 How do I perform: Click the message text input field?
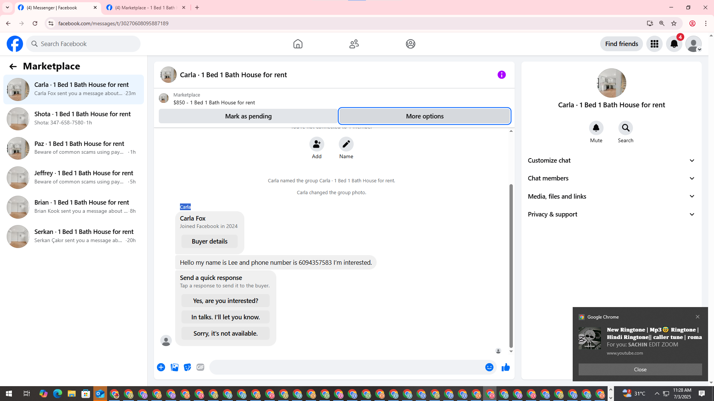coord(346,368)
